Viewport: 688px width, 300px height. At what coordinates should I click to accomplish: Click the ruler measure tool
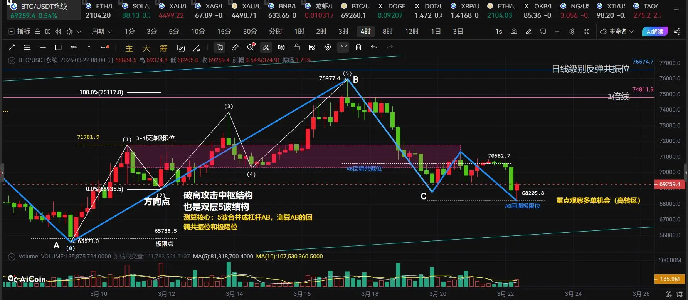click(x=235, y=47)
